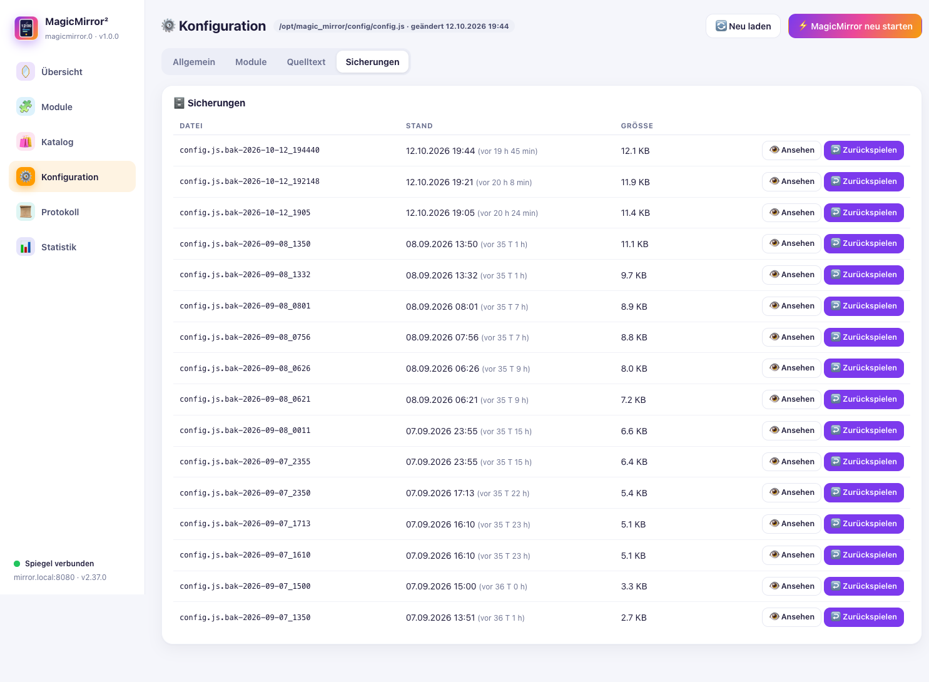Open the Übersicht mirror icon

coord(26,72)
